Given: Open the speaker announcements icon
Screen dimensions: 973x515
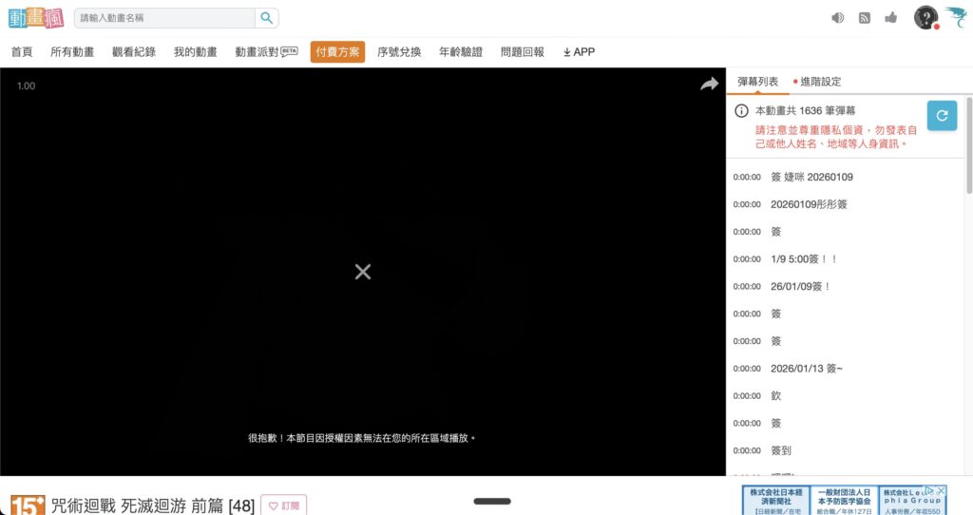Looking at the screenshot, I should pyautogui.click(x=837, y=18).
